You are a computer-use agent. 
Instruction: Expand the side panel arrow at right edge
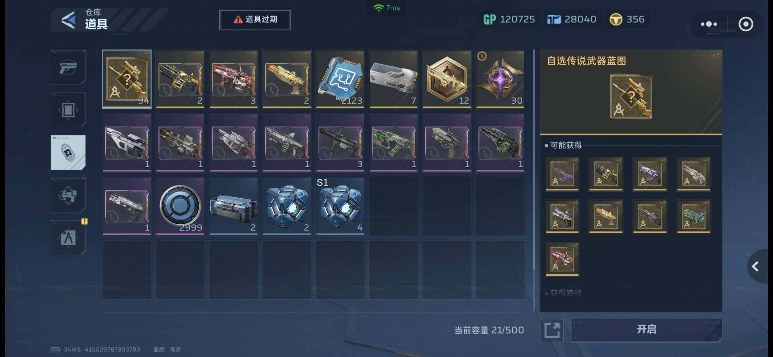click(756, 266)
